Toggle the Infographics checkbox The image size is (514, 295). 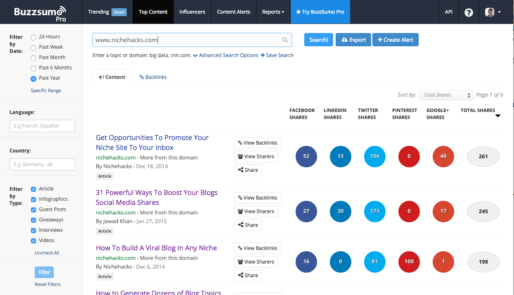click(33, 200)
